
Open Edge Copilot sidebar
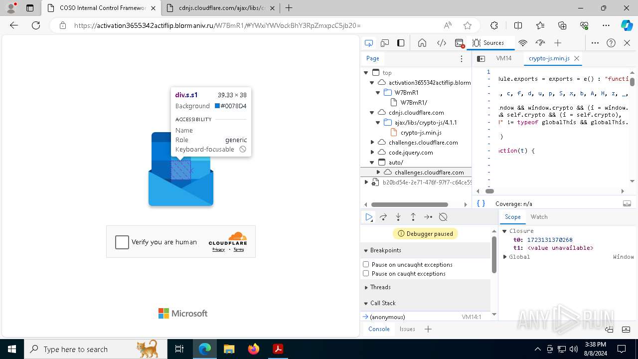627,25
